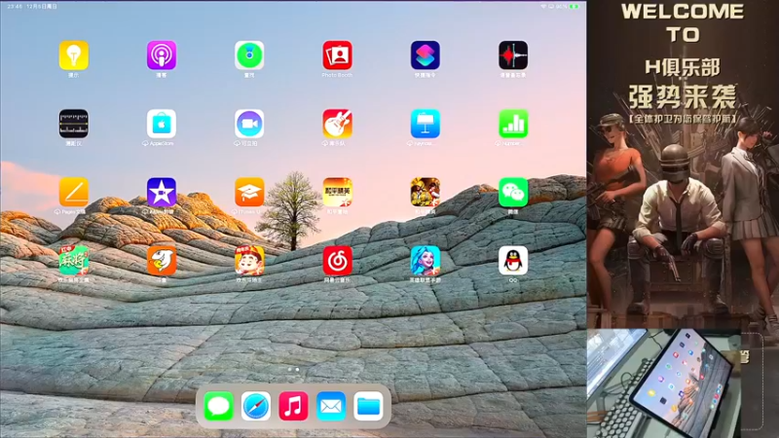Launch the green mahjong 麻将 game

click(74, 260)
